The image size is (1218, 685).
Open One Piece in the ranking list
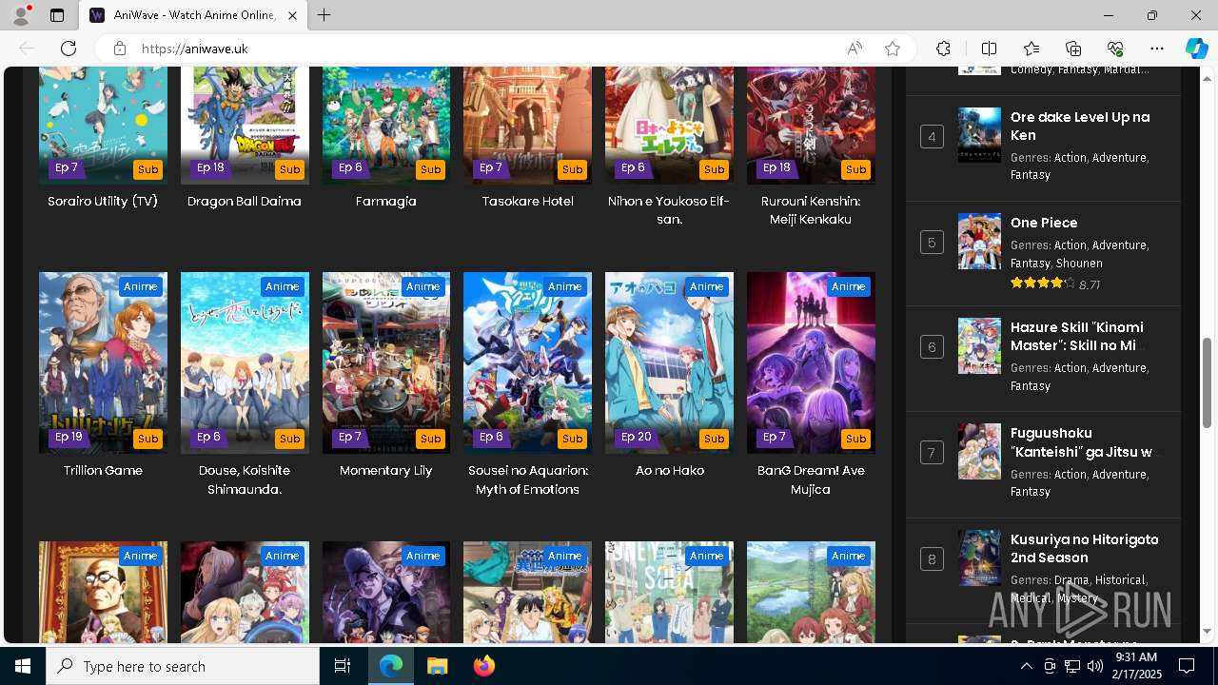1044,223
